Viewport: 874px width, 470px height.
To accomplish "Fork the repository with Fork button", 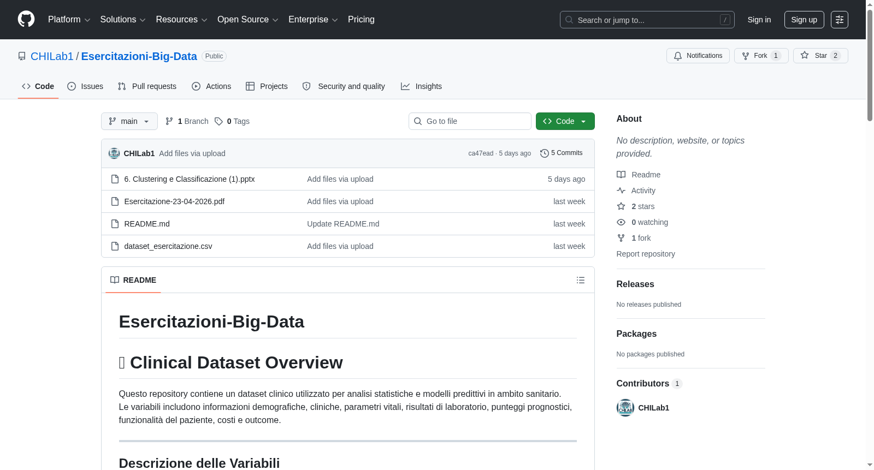I will 761,56.
